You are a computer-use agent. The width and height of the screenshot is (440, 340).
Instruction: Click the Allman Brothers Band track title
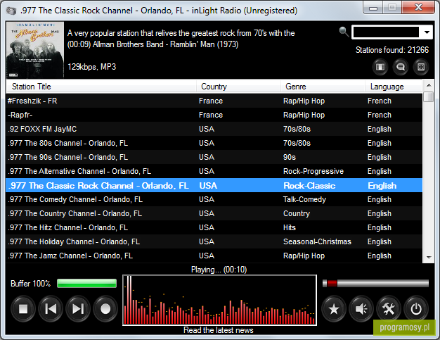(153, 44)
